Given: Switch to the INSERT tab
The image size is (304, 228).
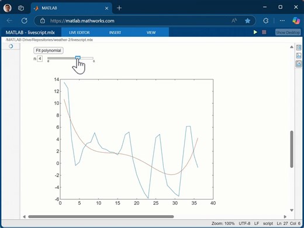Looking at the screenshot, I should coord(115,33).
